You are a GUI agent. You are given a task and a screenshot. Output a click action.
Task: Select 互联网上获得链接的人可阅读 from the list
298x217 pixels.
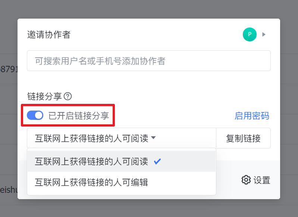coord(91,162)
